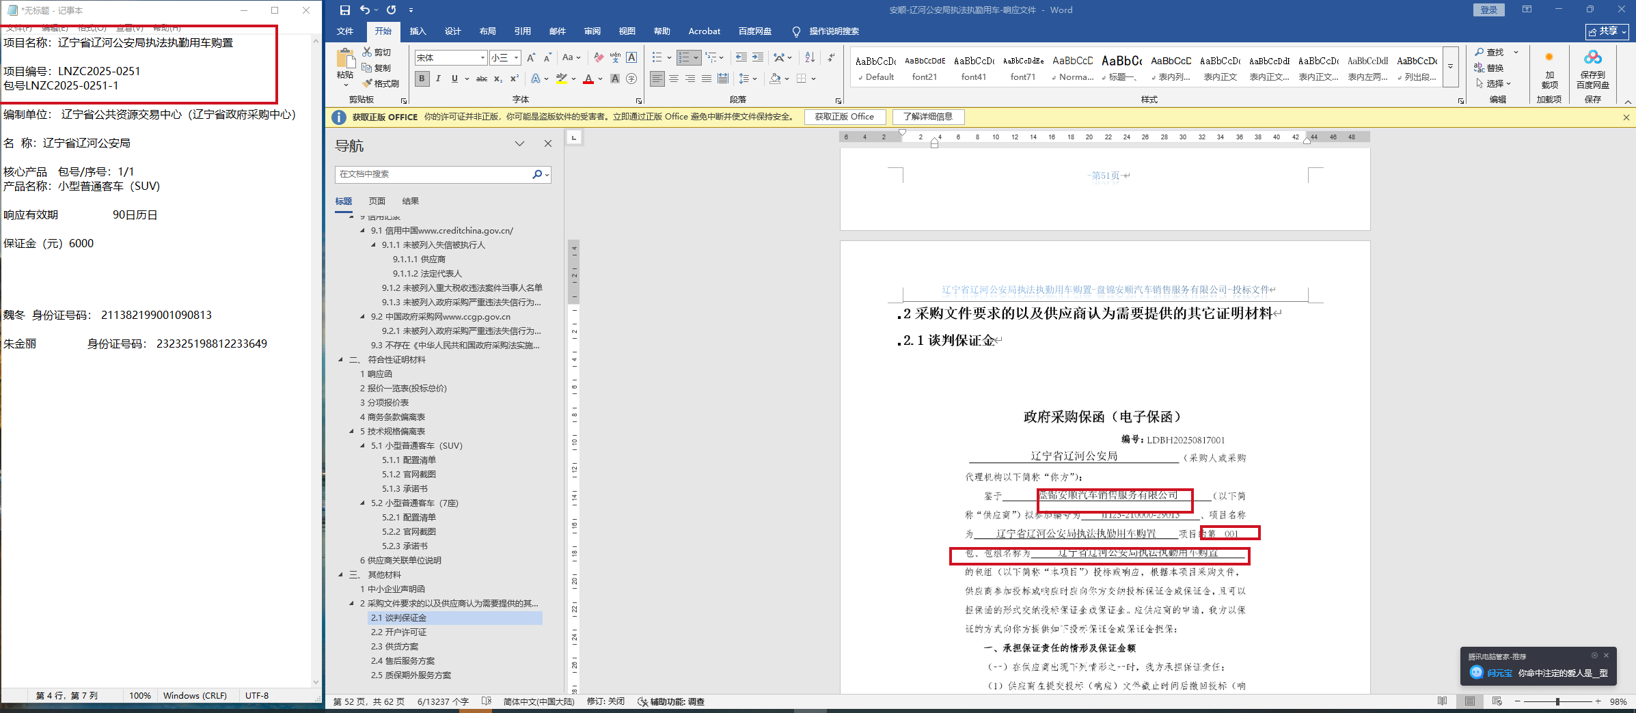This screenshot has width=1636, height=713.
Task: Click the increase indent icon
Action: [x=758, y=57]
